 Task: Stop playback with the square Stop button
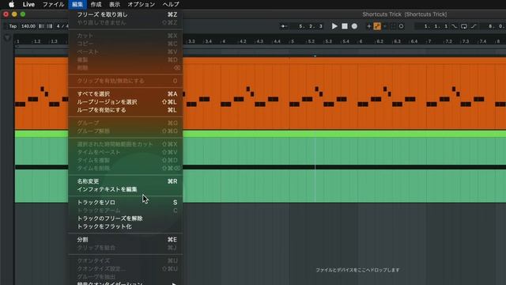(345, 26)
